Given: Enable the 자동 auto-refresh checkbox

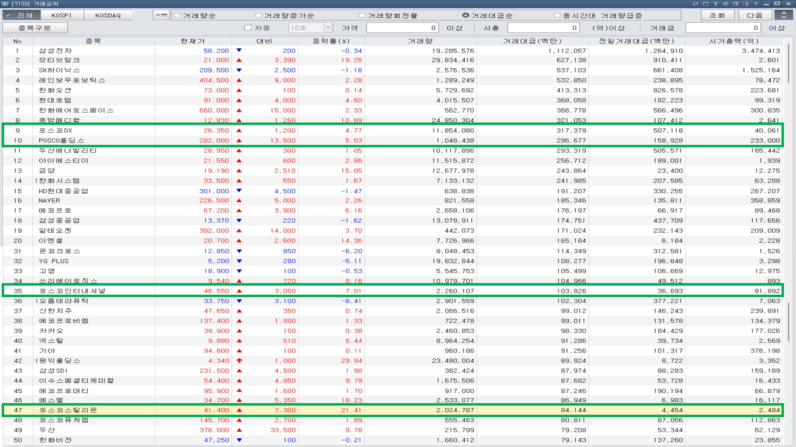Looking at the screenshot, I should pyautogui.click(x=248, y=28).
